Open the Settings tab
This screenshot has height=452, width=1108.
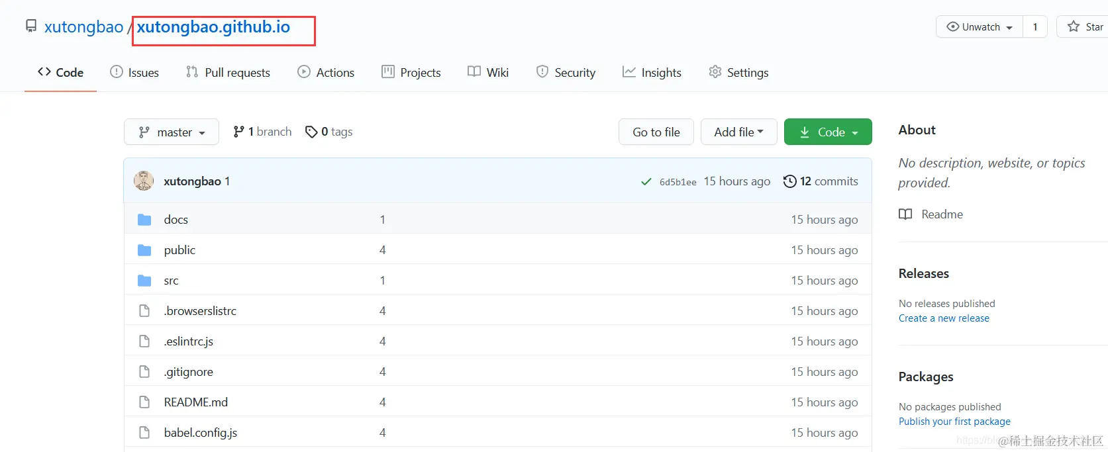(738, 72)
